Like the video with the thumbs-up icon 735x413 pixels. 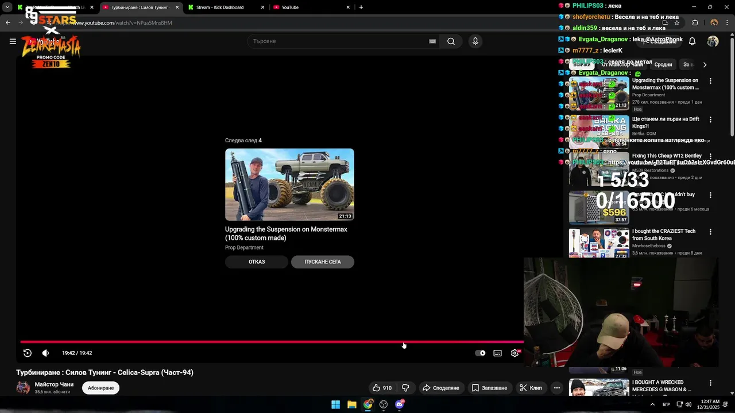(381, 388)
